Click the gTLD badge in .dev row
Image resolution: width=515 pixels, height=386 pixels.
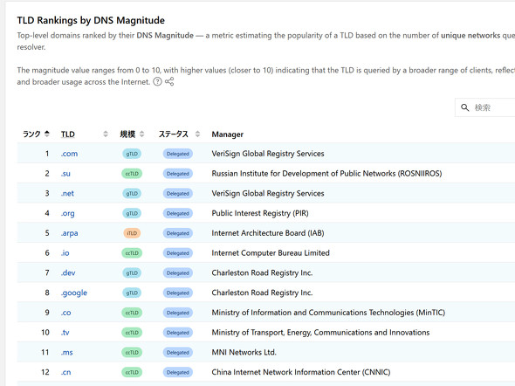click(132, 273)
